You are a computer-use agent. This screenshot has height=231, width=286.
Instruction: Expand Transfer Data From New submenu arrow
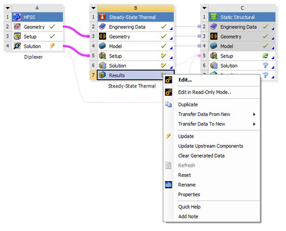tap(254, 114)
